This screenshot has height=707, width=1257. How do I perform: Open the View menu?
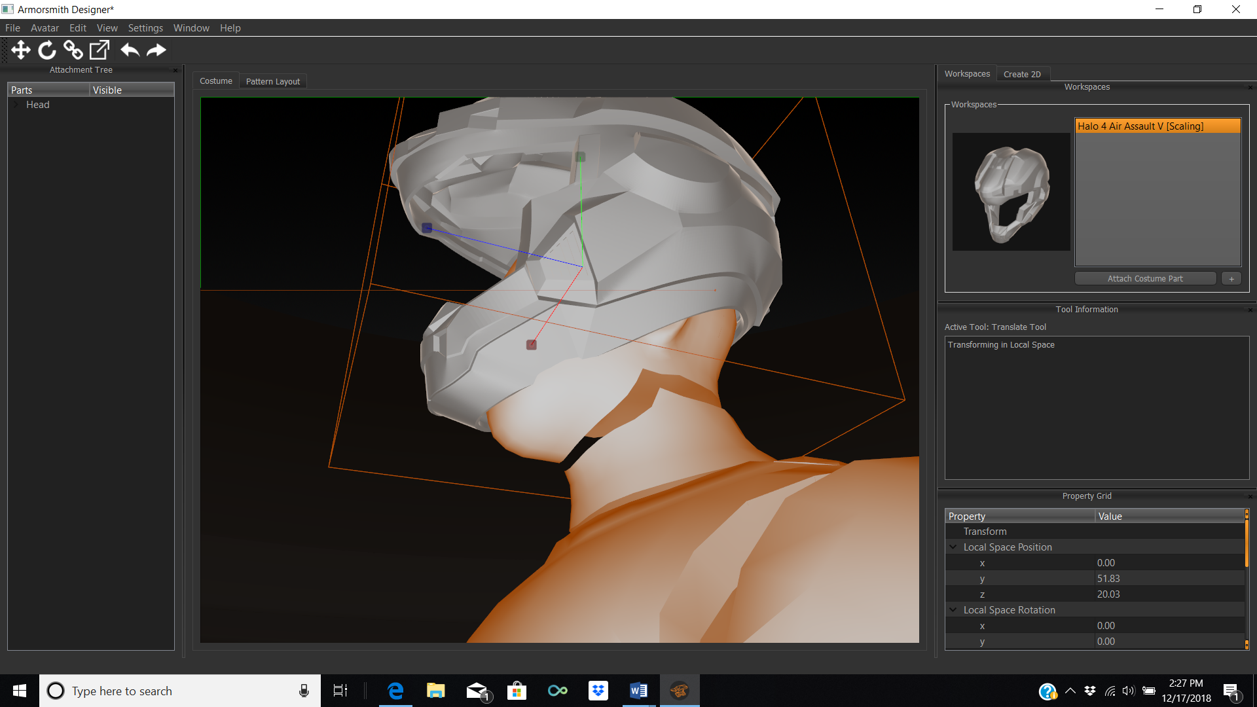pyautogui.click(x=107, y=28)
